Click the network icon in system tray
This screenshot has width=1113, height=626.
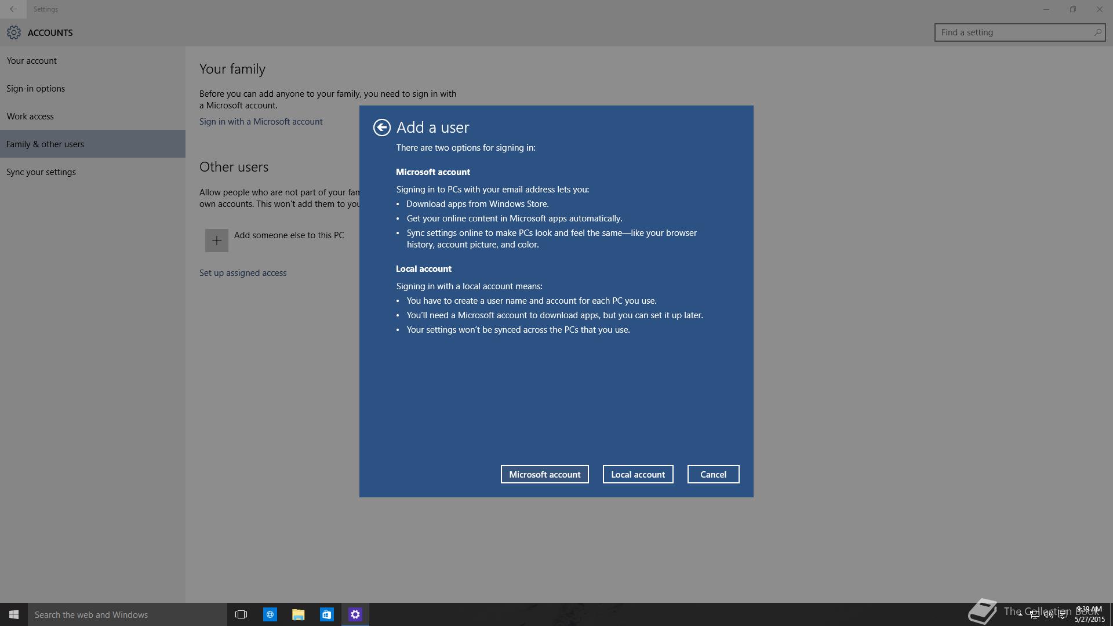pyautogui.click(x=1034, y=615)
